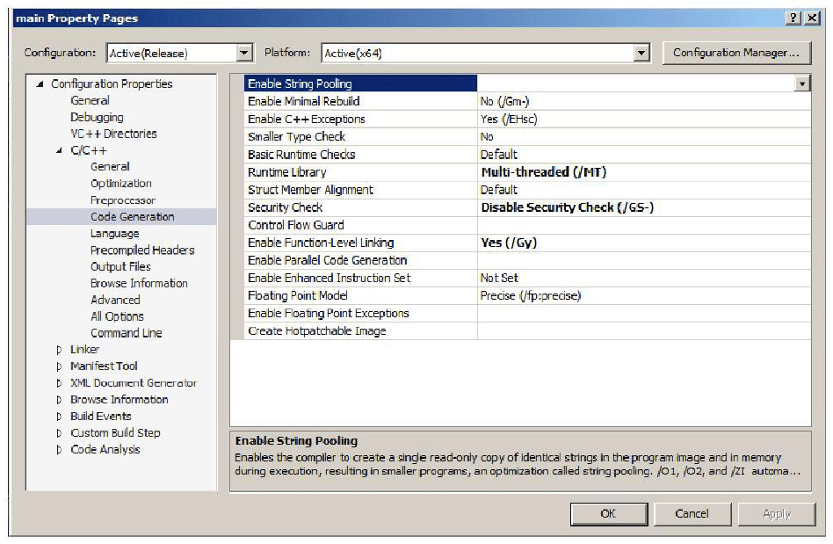The image size is (833, 544).
Task: Select the Runtime Library property row
Action: (x=286, y=172)
